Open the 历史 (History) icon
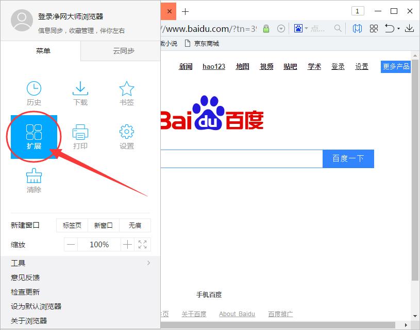 (34, 93)
